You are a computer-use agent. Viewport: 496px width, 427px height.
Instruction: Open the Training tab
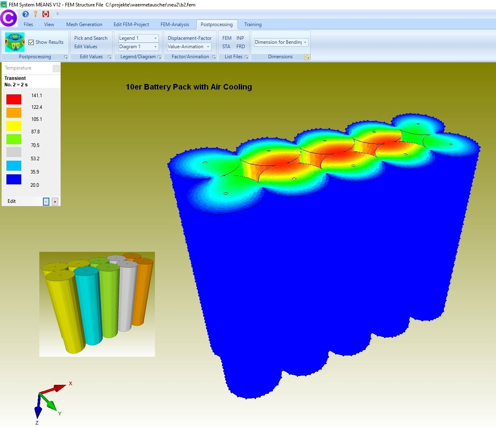(253, 25)
